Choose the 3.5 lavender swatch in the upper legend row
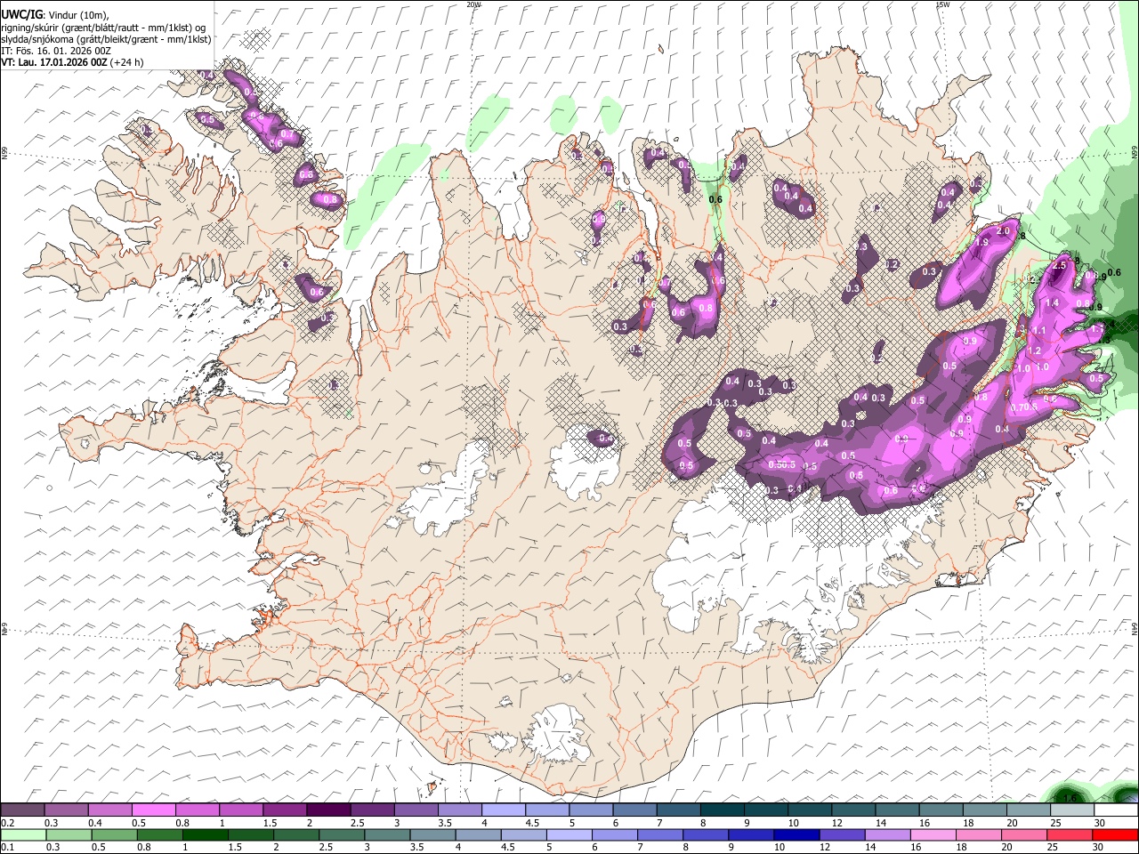The height and width of the screenshot is (854, 1139). coord(459,810)
